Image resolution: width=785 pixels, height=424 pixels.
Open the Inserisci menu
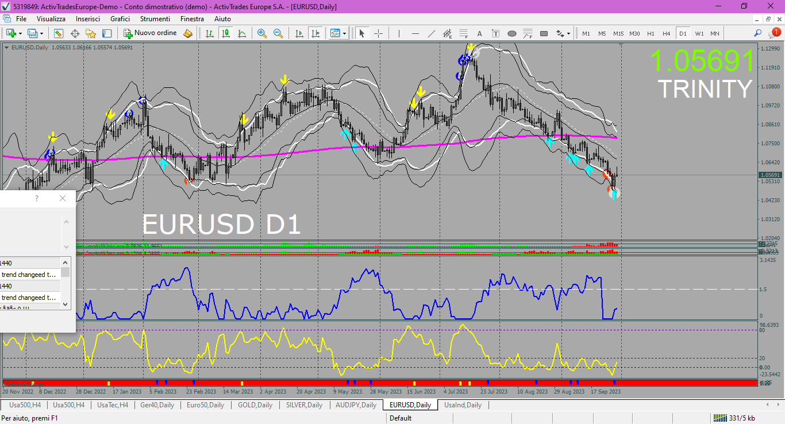[88, 19]
